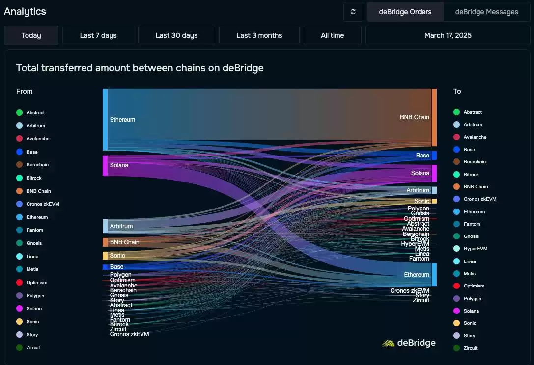
Task: Click Polygon in the To legend
Action: point(468,299)
